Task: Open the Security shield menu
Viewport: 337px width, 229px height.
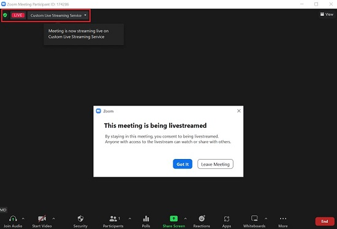Action: tap(80, 219)
